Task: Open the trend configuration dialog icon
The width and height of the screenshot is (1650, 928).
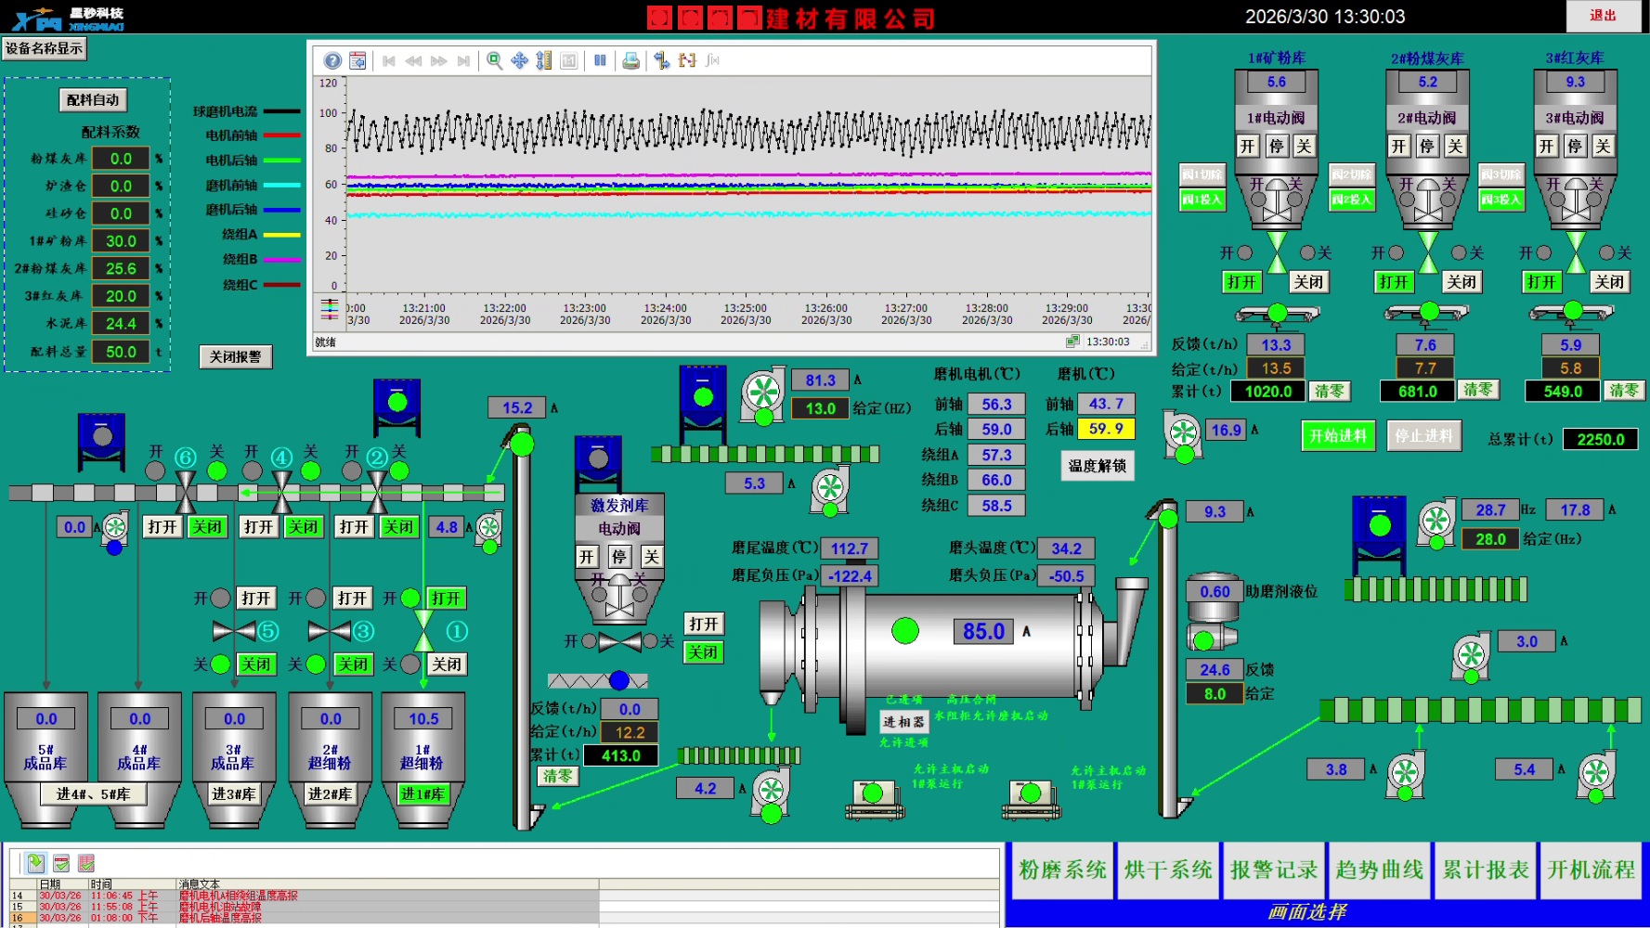Action: (357, 61)
